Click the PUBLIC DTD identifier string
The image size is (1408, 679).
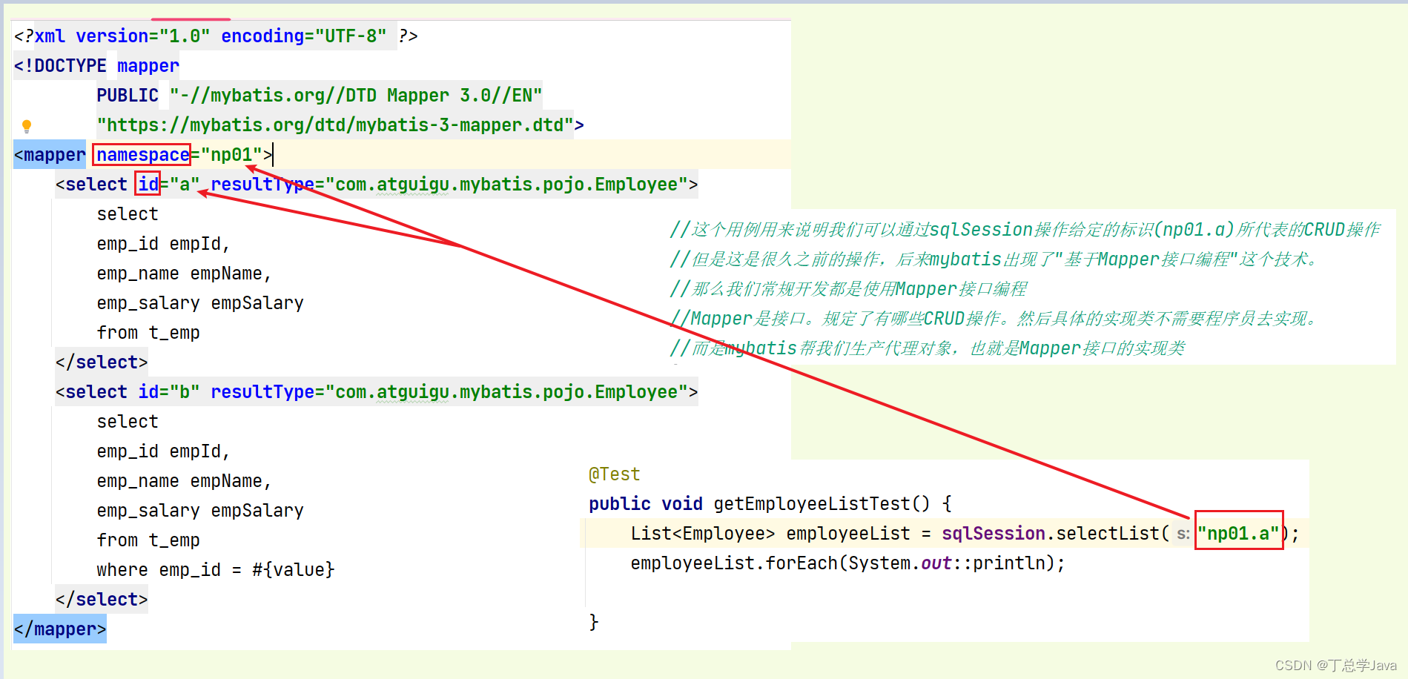pyautogui.click(x=354, y=95)
